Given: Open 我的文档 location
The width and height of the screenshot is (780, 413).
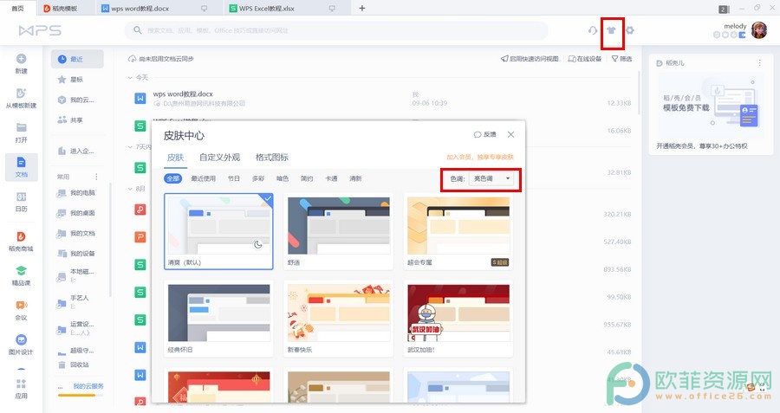Looking at the screenshot, I should tap(77, 234).
